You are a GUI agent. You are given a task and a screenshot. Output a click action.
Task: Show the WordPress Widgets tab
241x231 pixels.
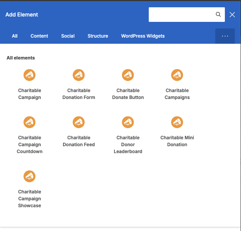[x=143, y=36]
